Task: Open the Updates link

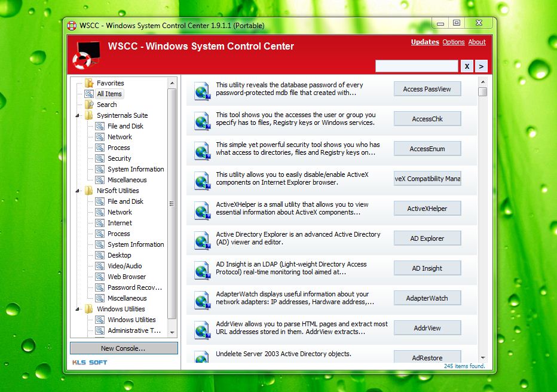Action: coord(425,42)
